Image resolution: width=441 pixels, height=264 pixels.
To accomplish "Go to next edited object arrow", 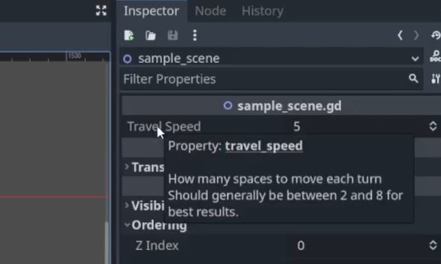I will 416,35.
